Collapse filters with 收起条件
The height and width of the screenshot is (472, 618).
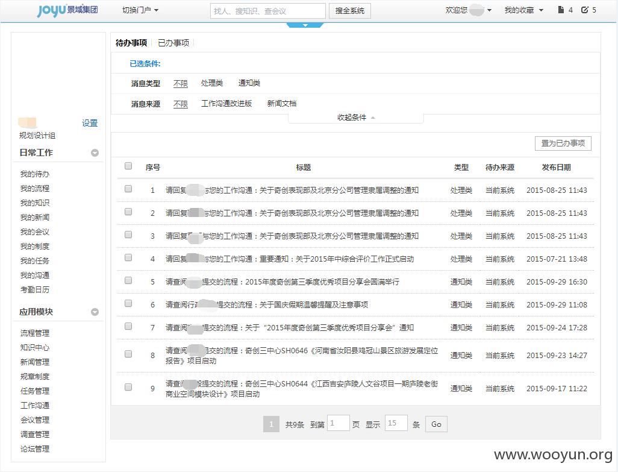[x=356, y=118]
